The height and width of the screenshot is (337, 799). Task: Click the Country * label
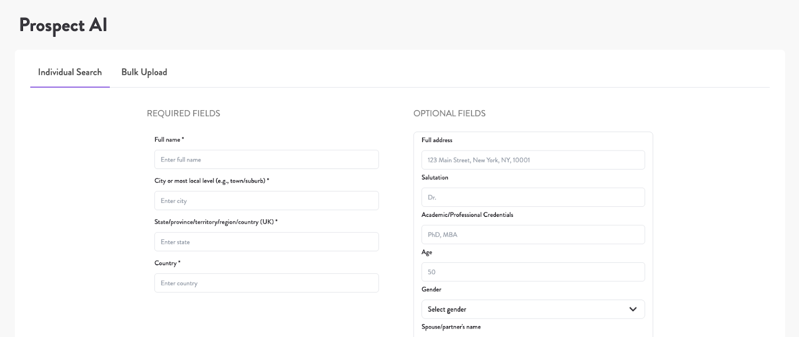(167, 263)
